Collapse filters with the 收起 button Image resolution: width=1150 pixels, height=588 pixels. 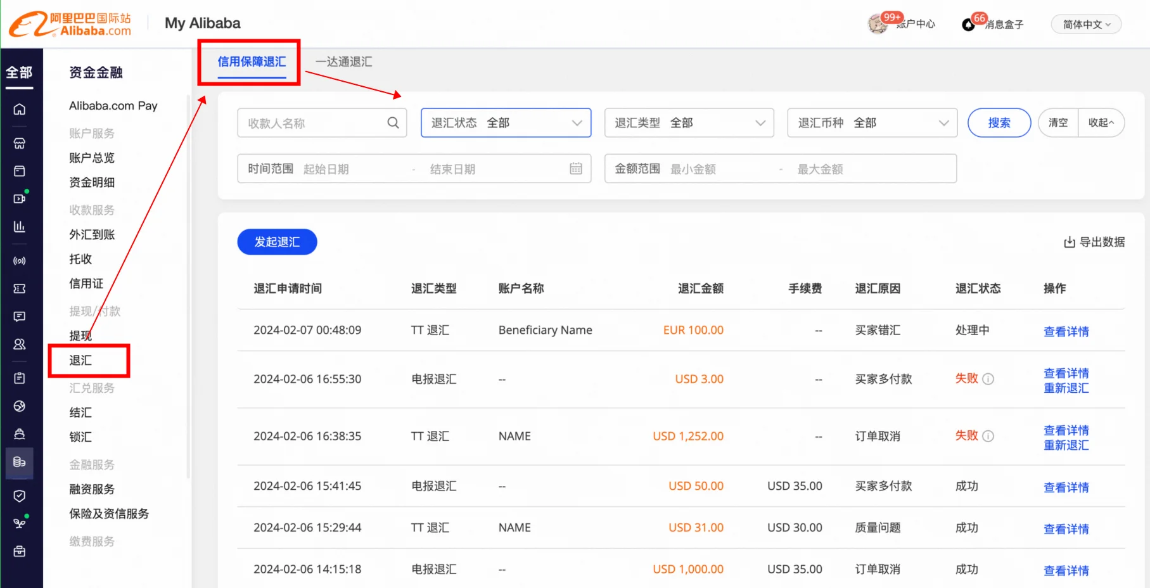click(x=1101, y=123)
